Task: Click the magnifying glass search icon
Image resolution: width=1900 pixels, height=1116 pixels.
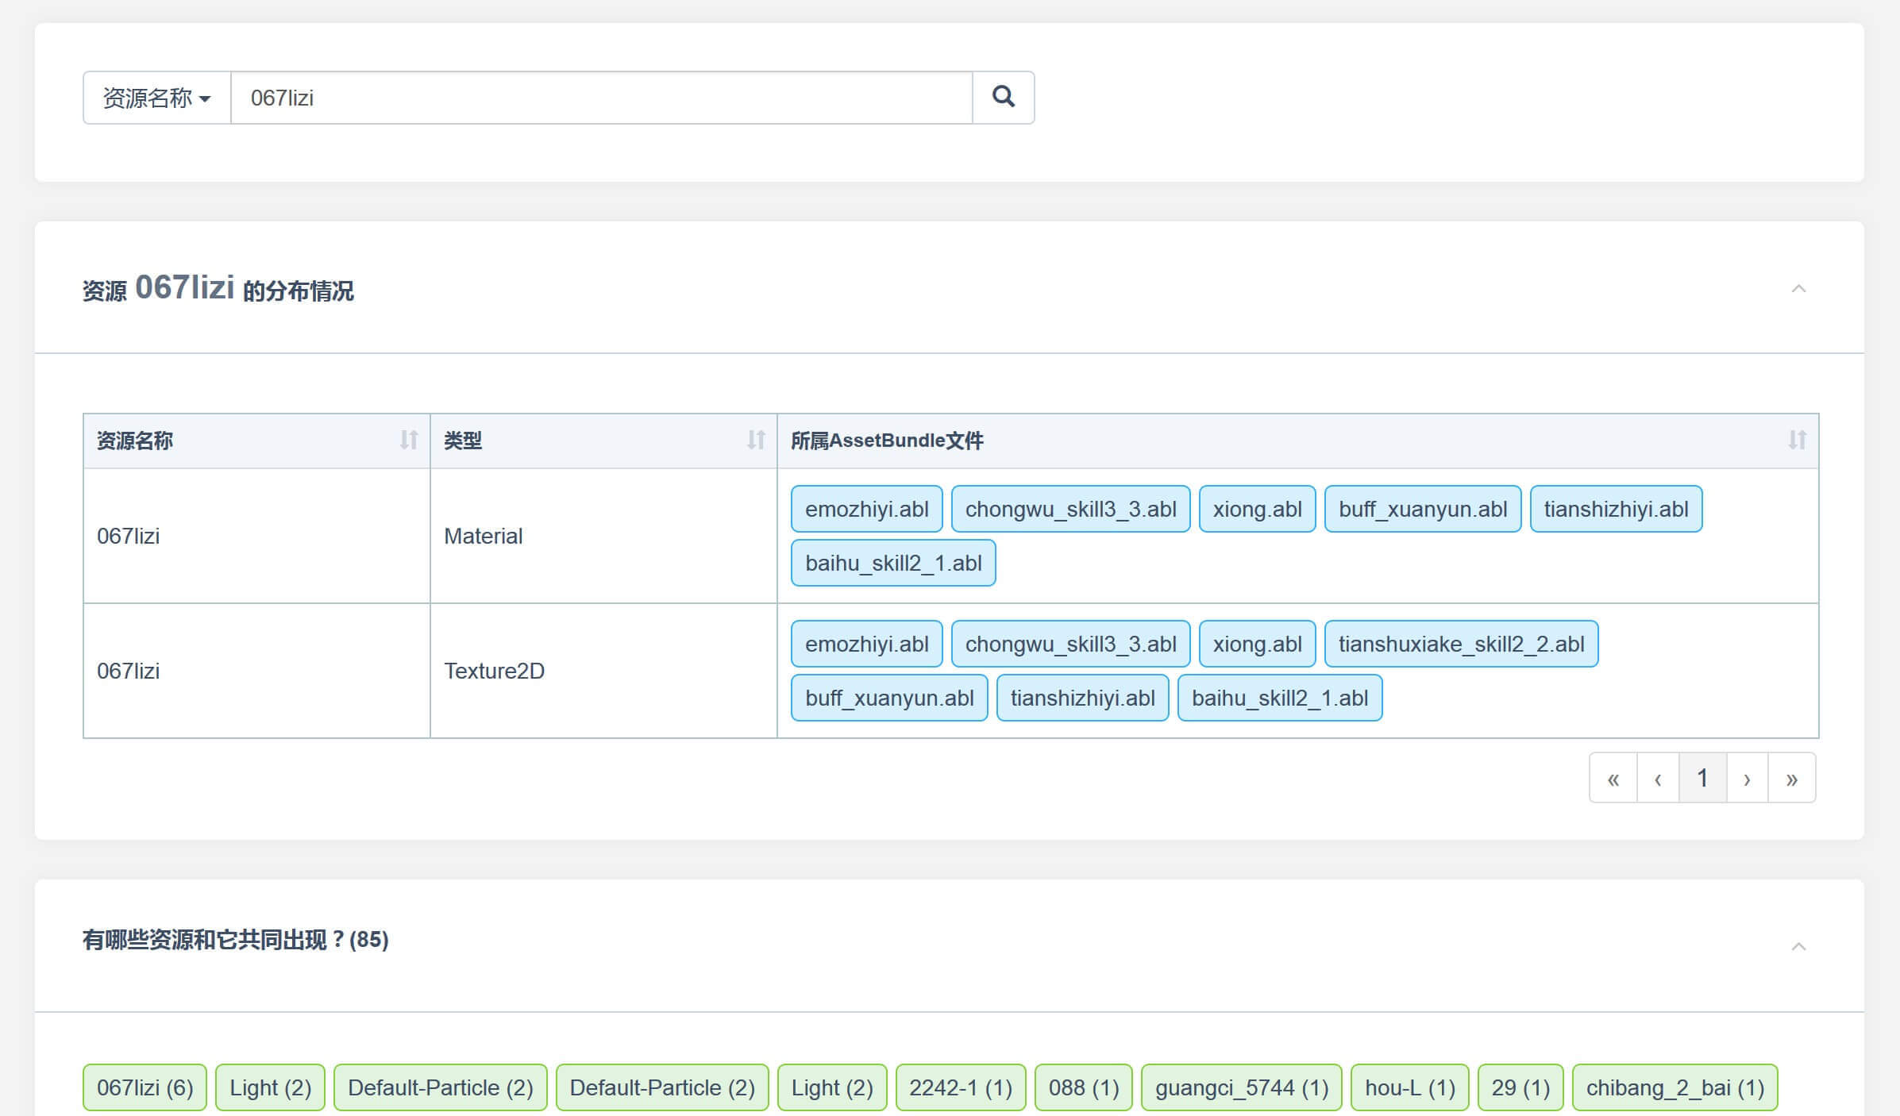Action: (x=1003, y=97)
